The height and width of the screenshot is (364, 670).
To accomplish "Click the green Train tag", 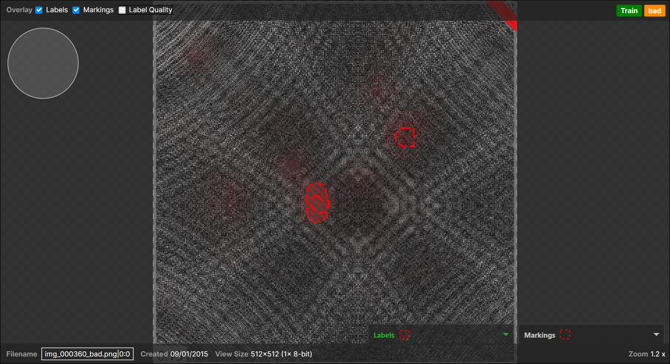I will pyautogui.click(x=629, y=11).
